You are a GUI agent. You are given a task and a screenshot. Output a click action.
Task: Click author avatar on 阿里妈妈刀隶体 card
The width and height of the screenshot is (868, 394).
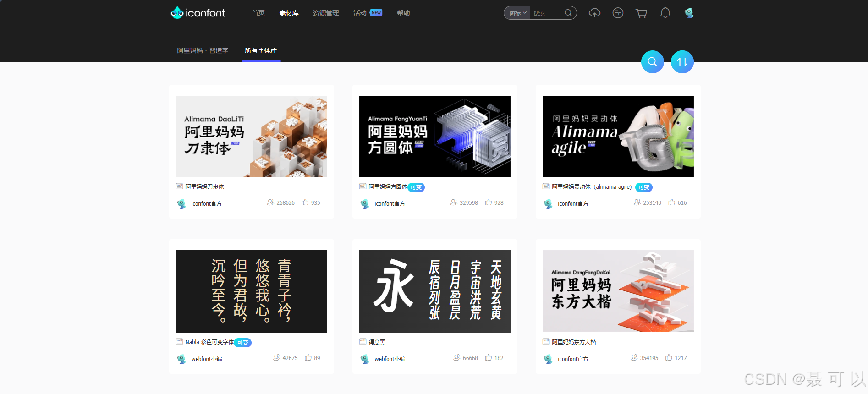181,203
